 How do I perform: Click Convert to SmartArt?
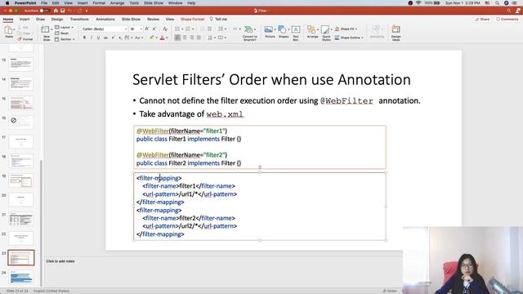pos(249,33)
